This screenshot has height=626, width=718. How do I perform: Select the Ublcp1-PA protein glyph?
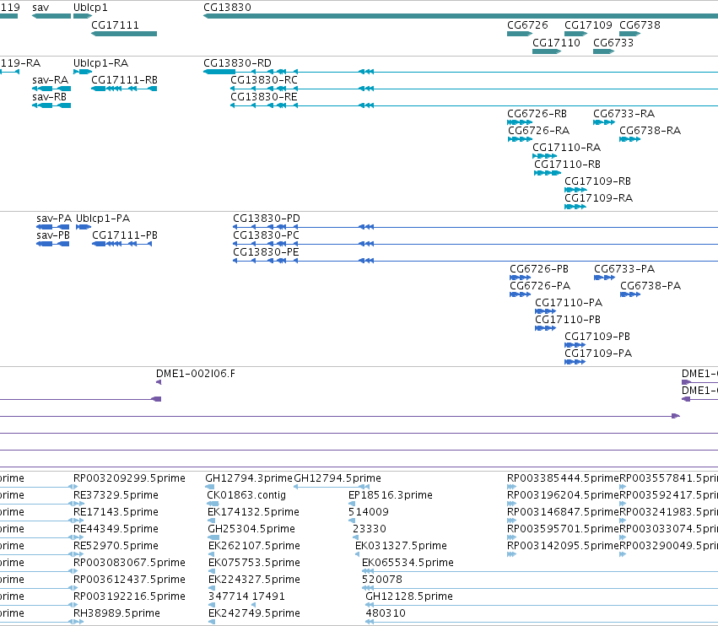pyautogui.click(x=84, y=227)
